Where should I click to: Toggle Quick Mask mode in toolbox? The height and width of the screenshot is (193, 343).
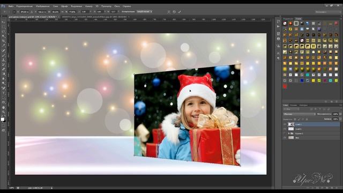[x=3, y=125]
